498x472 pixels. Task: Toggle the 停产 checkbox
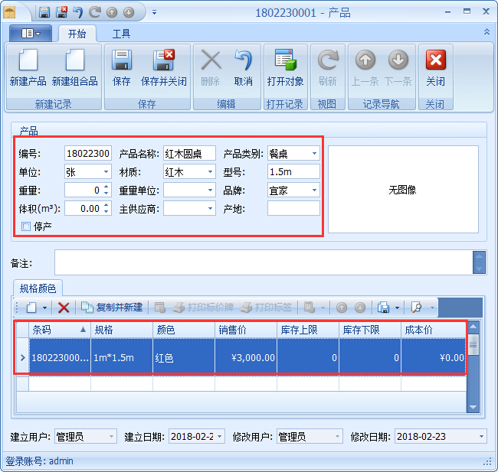click(x=27, y=226)
